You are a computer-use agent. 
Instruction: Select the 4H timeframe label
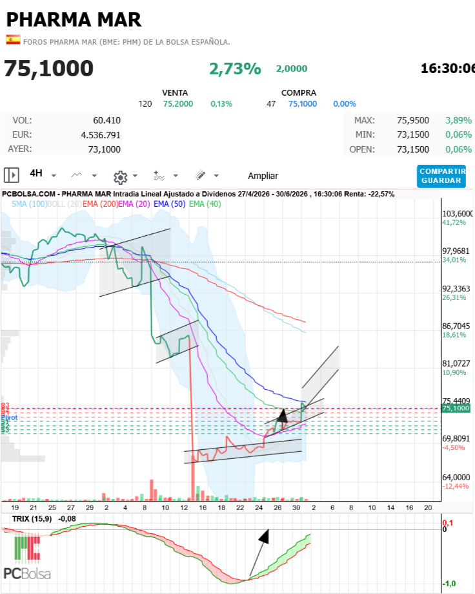click(x=36, y=173)
